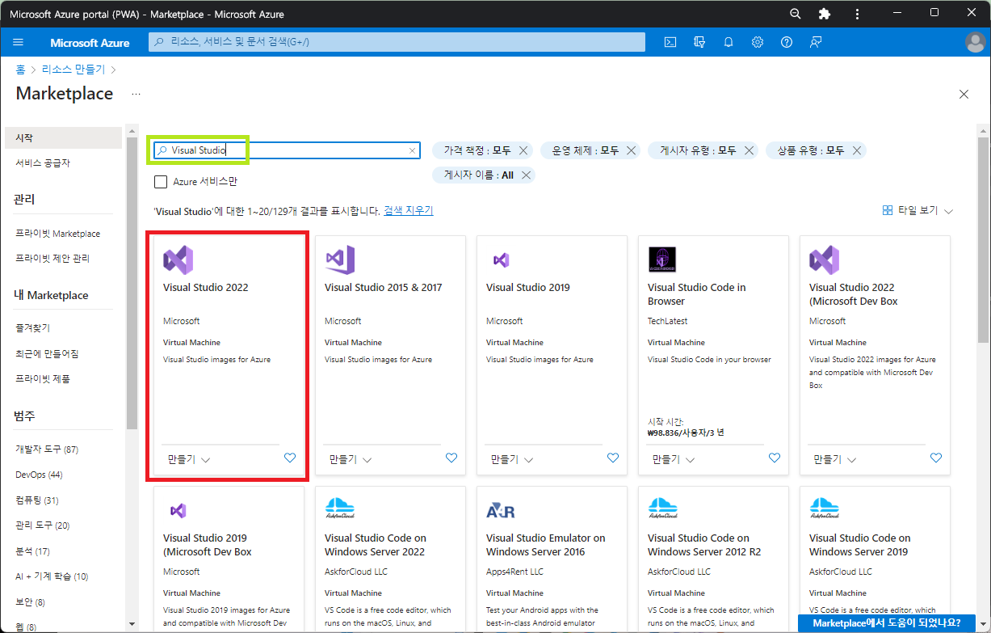
Task: Remove the 운영 체제 filter
Action: pos(632,150)
